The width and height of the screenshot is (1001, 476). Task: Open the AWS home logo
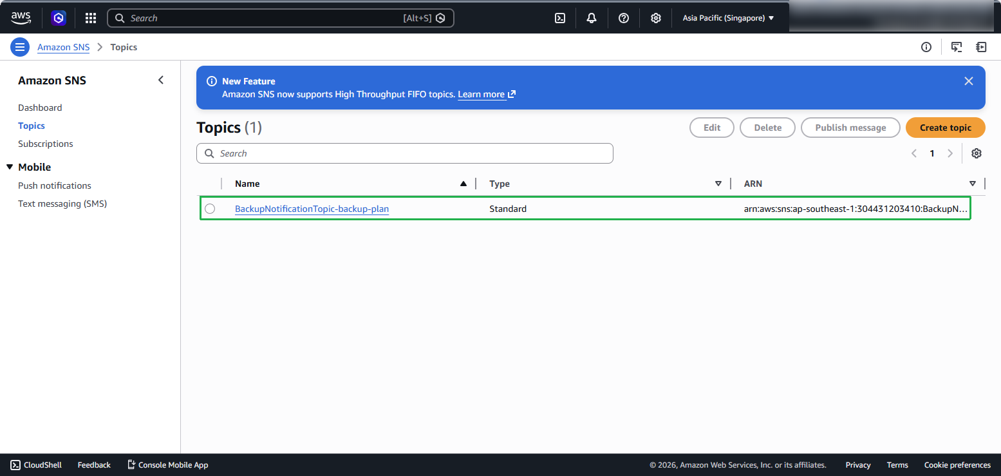click(21, 18)
